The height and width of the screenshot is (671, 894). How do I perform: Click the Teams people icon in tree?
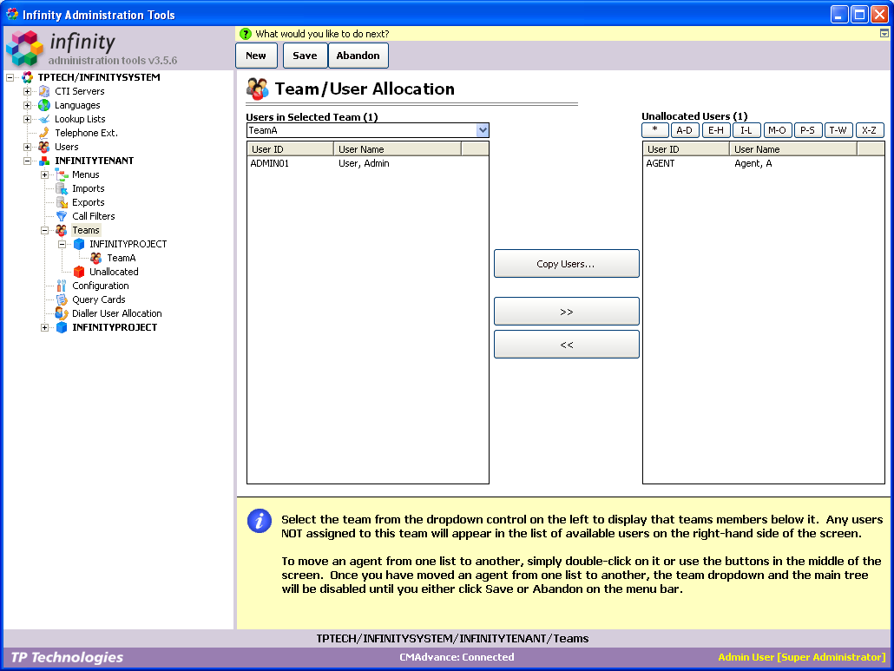[62, 230]
